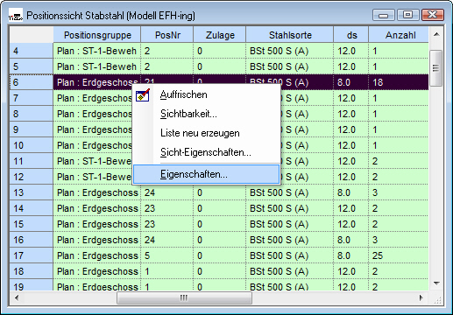
Task: Click PosNr 24 in row 13
Action: [167, 192]
